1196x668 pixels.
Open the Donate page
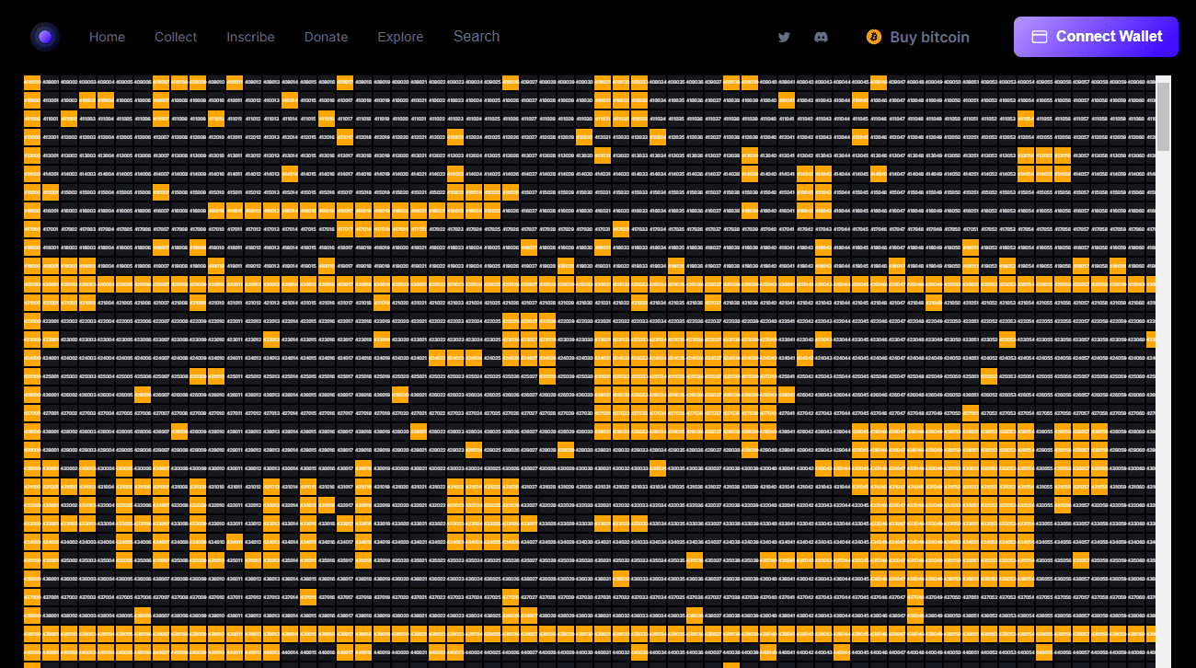[326, 37]
